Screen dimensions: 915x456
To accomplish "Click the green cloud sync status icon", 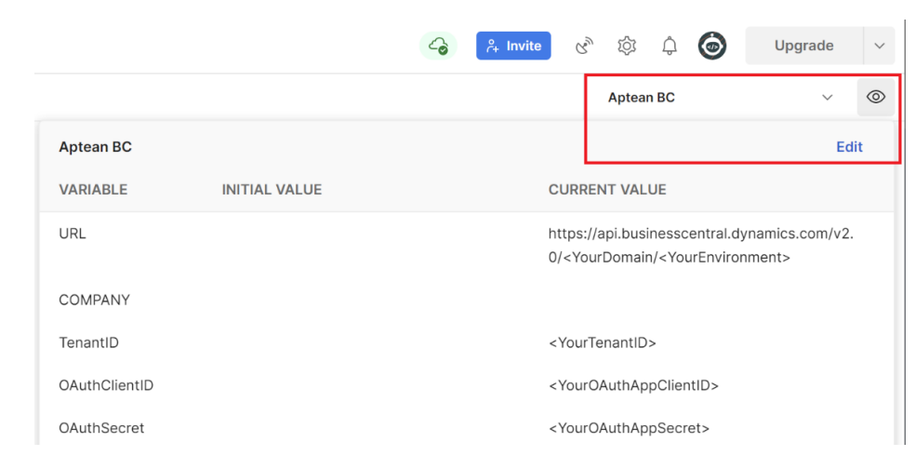I will pos(437,46).
